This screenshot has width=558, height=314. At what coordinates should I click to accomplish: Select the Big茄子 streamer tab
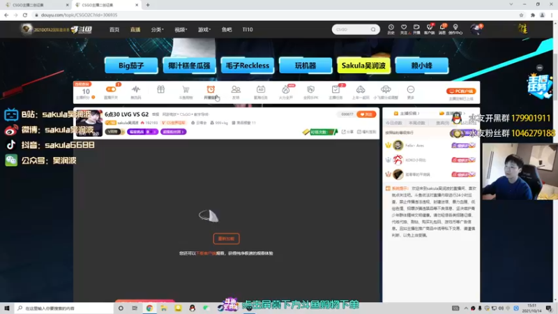click(x=131, y=66)
